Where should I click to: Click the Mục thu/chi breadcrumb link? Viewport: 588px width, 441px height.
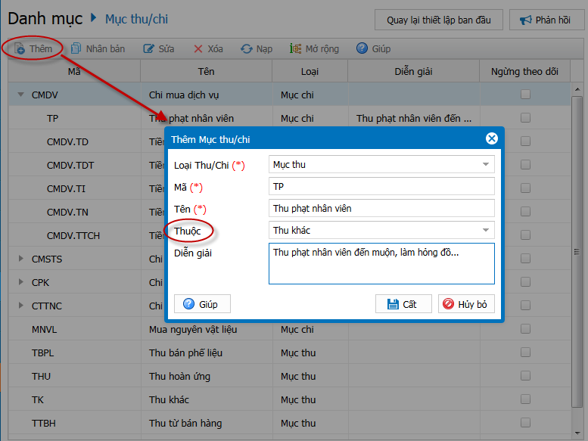coord(136,19)
